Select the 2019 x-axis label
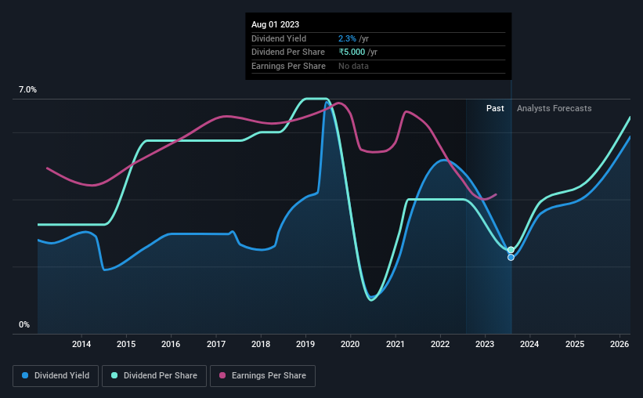 coord(305,344)
